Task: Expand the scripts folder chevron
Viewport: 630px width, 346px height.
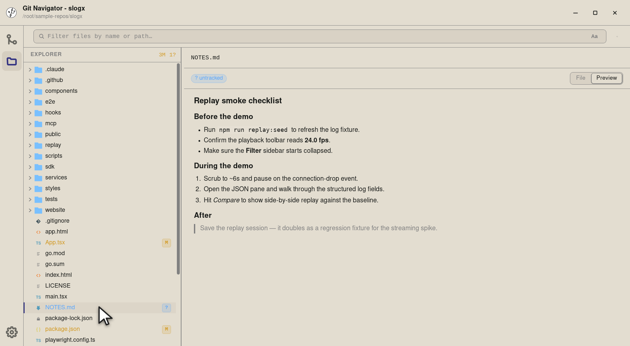Action: pos(30,156)
